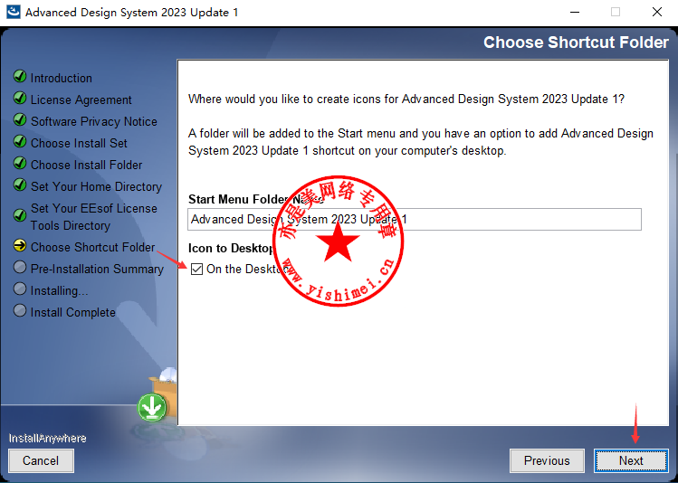Viewport: 678px width, 483px height.
Task: Select the Choose Shortcut Folder step label
Action: (x=93, y=247)
